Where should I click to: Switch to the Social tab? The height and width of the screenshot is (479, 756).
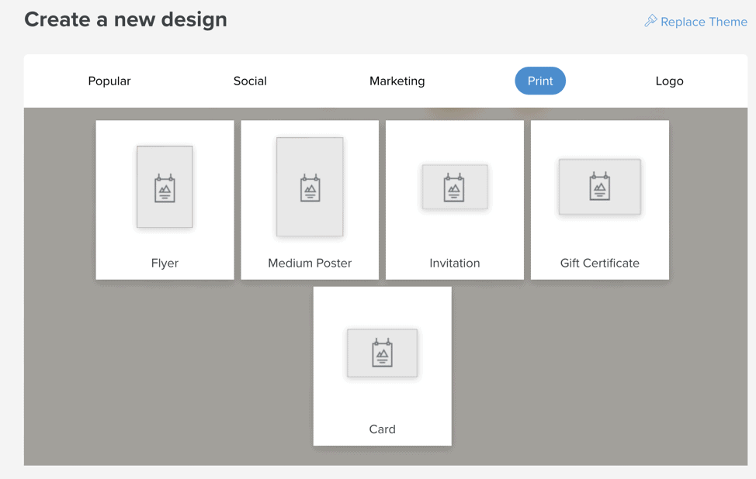point(250,81)
